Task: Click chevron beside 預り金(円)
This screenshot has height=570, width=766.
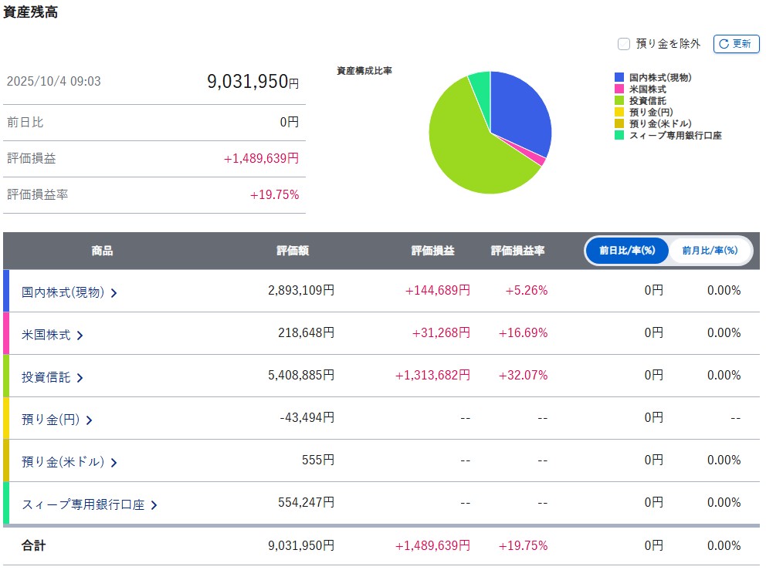Action: click(89, 420)
